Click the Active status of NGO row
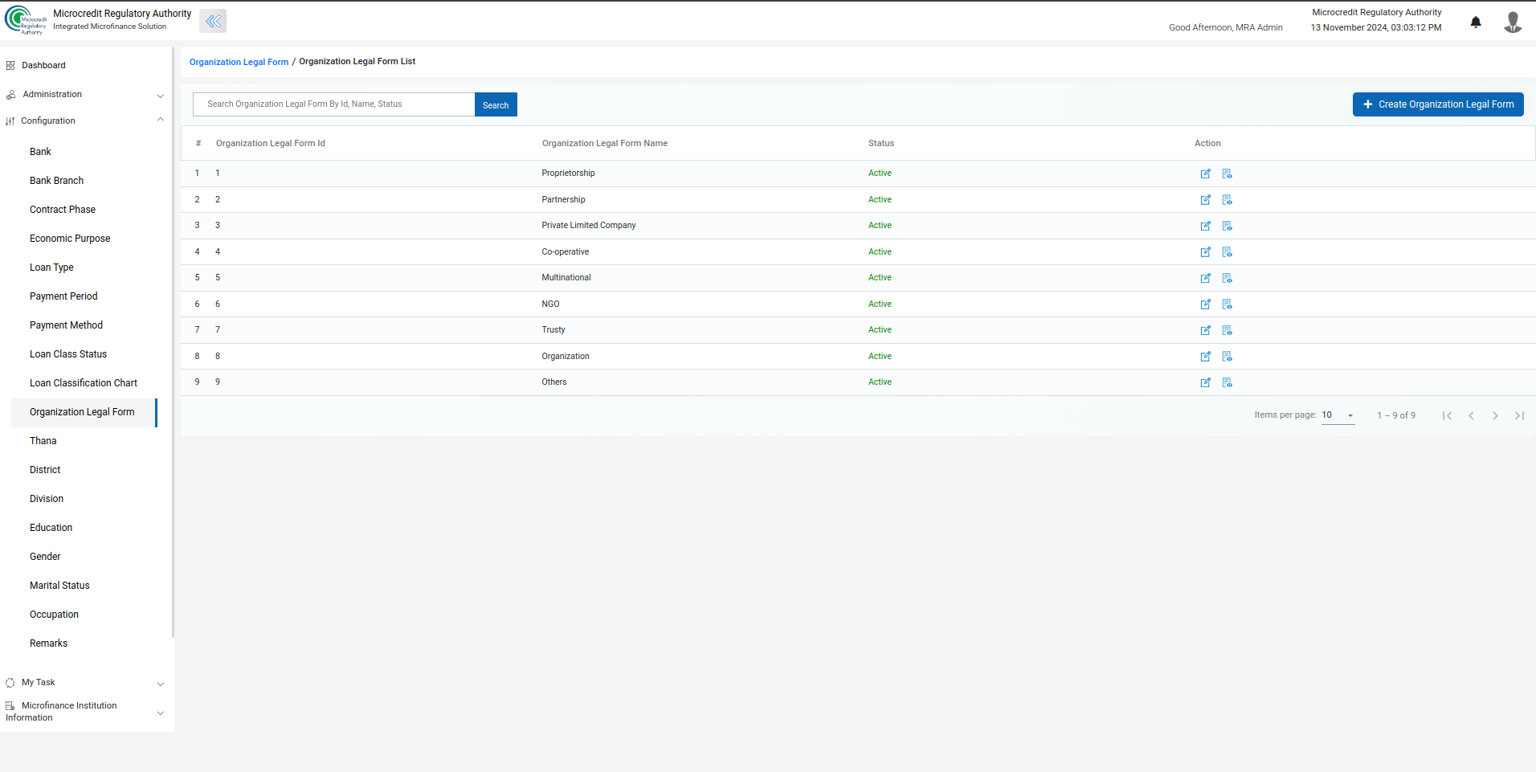 [x=880, y=304]
